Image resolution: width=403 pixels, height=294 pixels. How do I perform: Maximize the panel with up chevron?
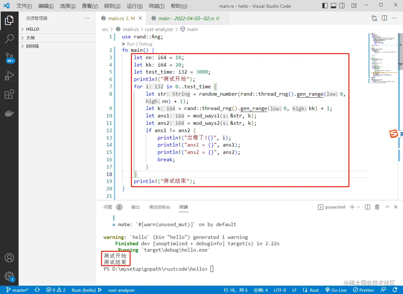point(387,207)
